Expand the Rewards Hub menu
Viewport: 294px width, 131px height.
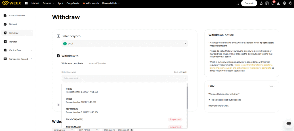(x=111, y=3)
